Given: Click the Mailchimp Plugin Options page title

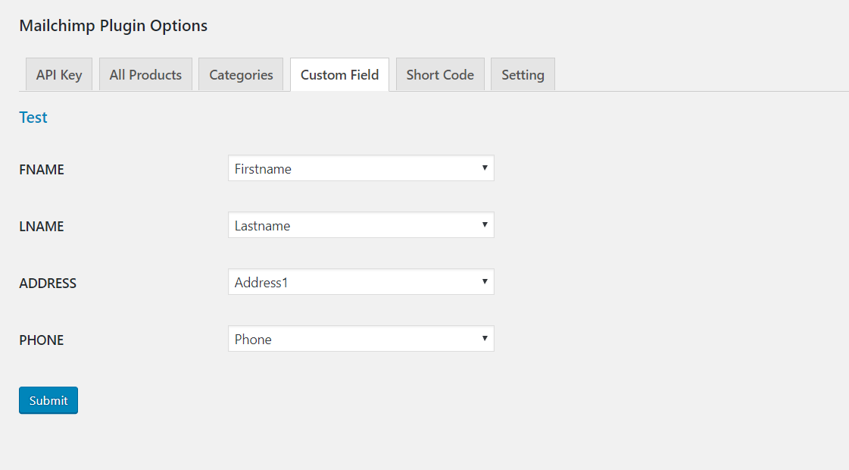Looking at the screenshot, I should click(113, 26).
